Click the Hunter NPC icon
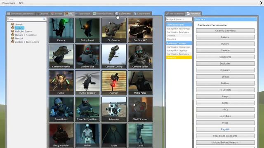264x148 pixels. tap(61, 83)
